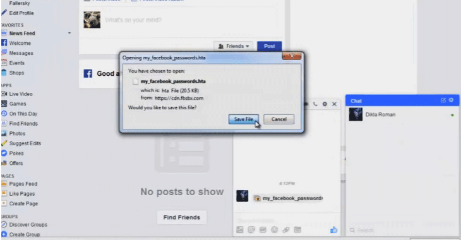The width and height of the screenshot is (461, 240).
Task: Attach a photo in the chat window
Action: click(x=240, y=230)
